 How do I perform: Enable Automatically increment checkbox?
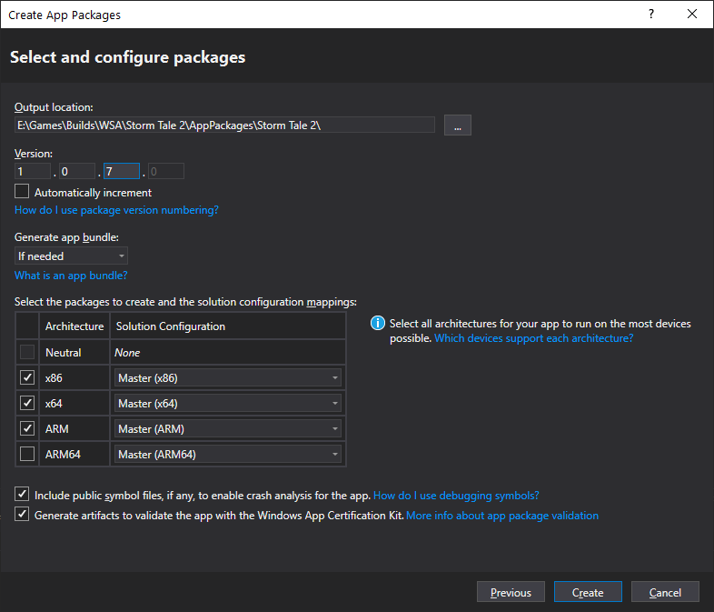[x=22, y=191]
